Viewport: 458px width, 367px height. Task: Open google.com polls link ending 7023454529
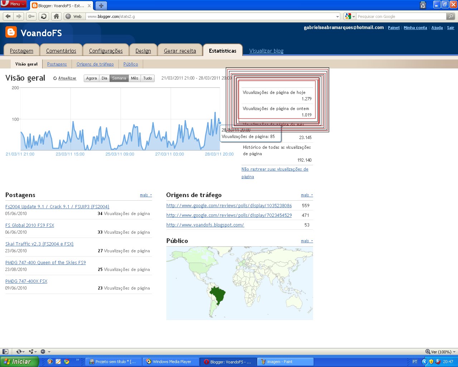coord(229,215)
